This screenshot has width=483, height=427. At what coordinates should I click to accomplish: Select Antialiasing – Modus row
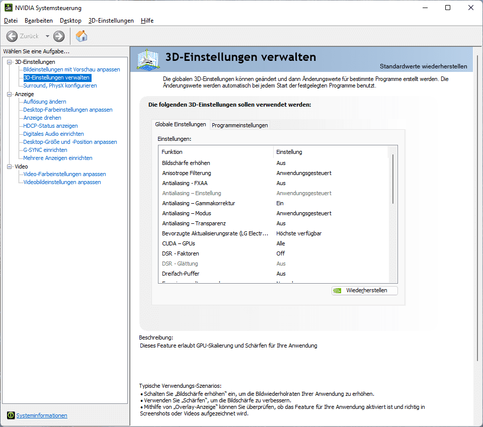(x=274, y=213)
